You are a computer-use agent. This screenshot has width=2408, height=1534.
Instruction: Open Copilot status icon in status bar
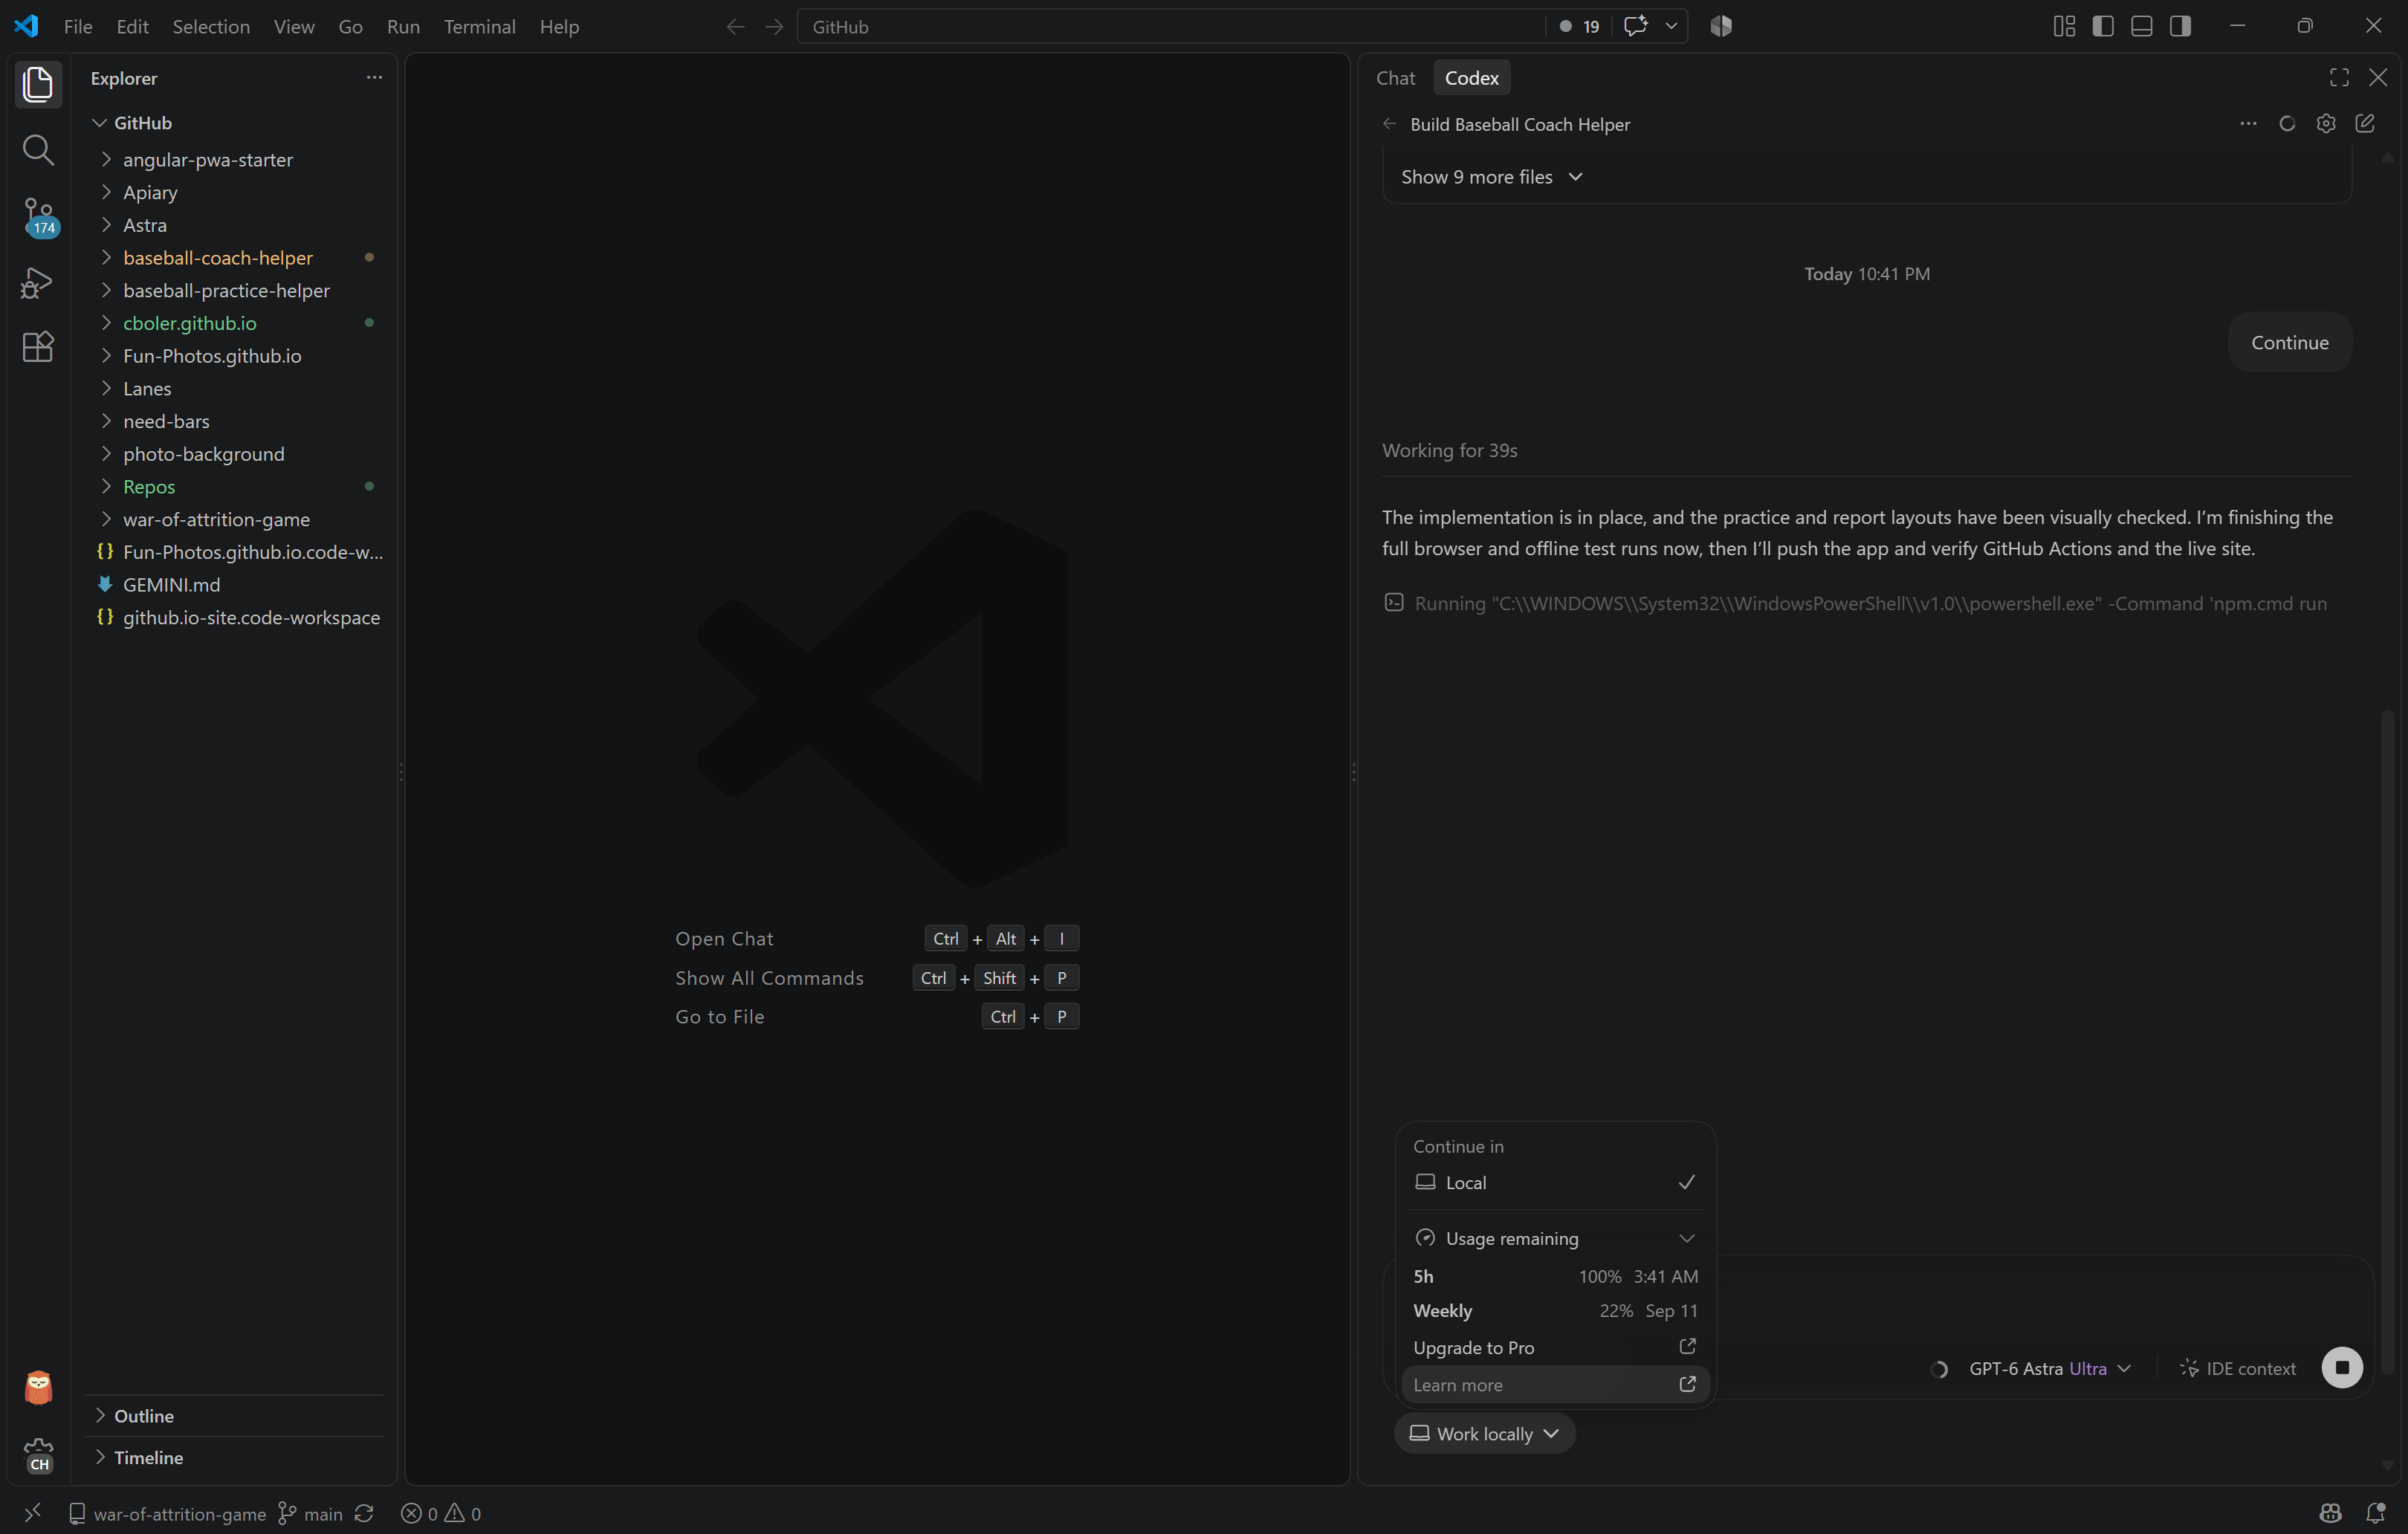click(2331, 1514)
